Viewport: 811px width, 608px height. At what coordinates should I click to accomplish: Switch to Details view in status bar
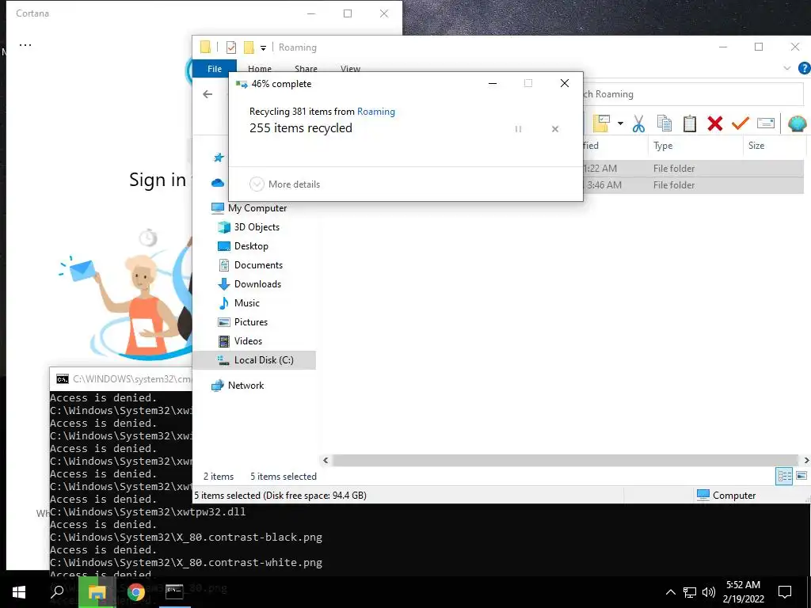tap(784, 476)
